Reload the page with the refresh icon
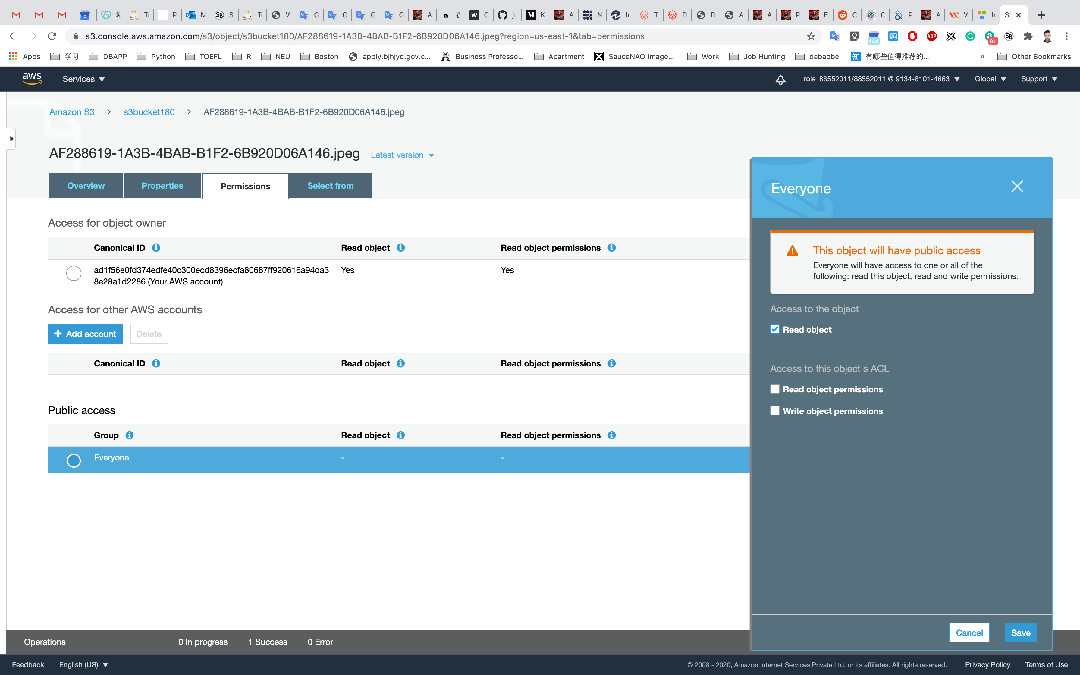 click(x=52, y=36)
